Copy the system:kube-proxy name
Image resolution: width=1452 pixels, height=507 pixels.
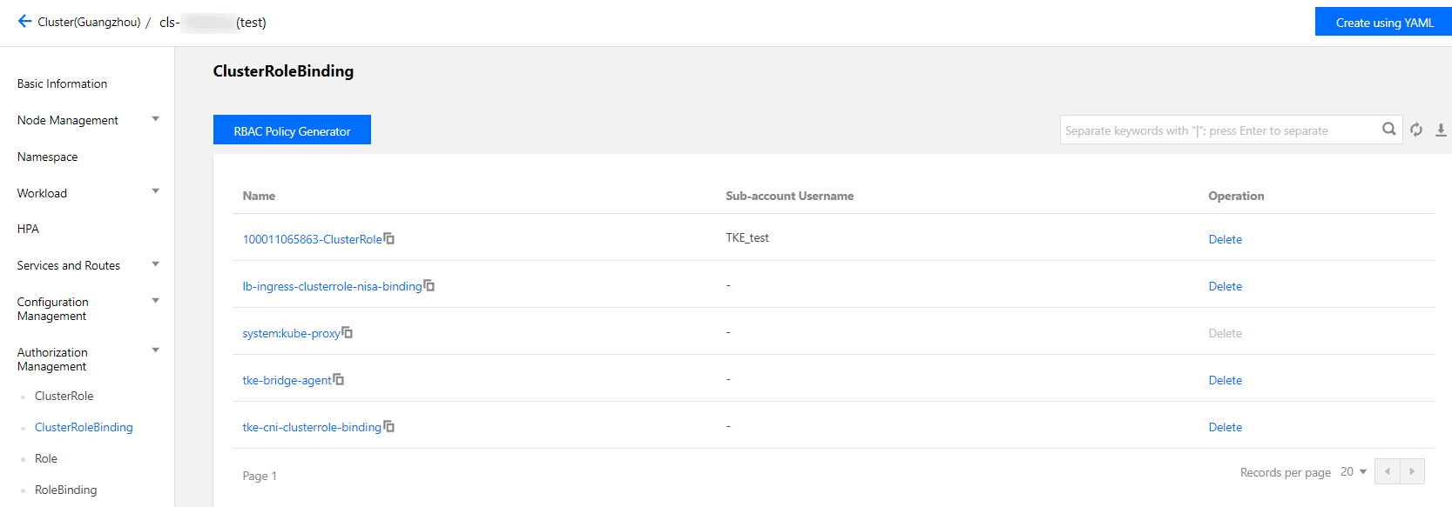[x=348, y=332]
